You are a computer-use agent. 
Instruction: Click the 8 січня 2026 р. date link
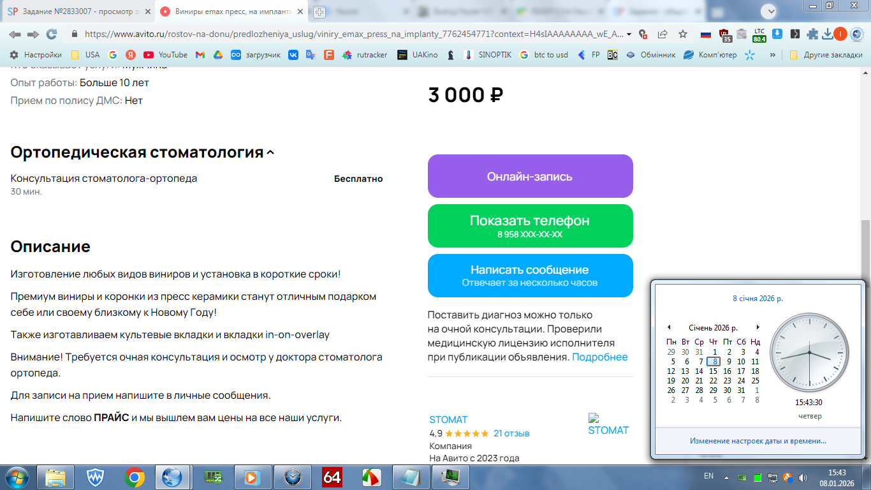click(758, 298)
